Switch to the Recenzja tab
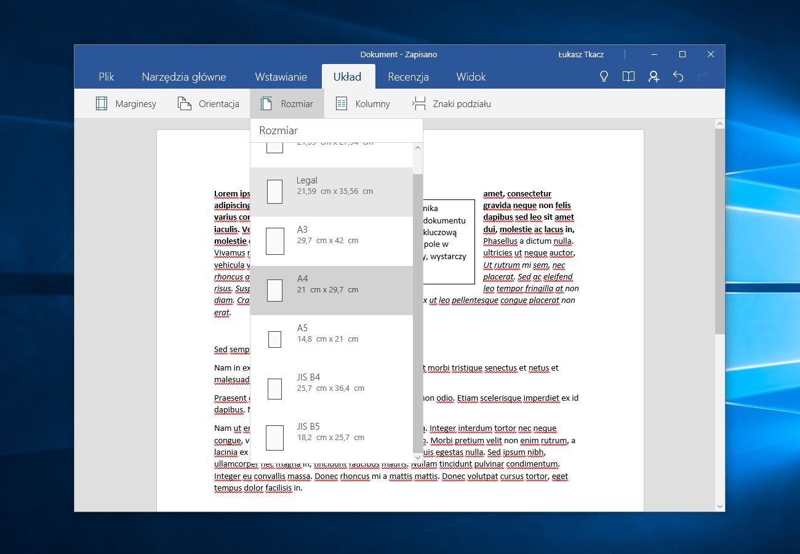 408,77
